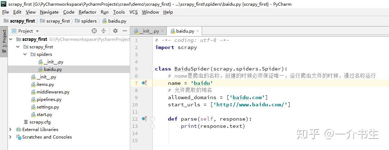Open the VCS menu
The image size is (389, 150).
point(133,12)
